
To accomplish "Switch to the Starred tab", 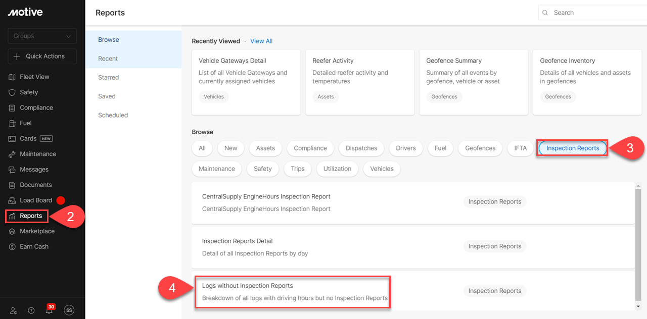I will (x=133, y=77).
